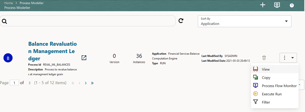Click the Version count 0

point(115,56)
